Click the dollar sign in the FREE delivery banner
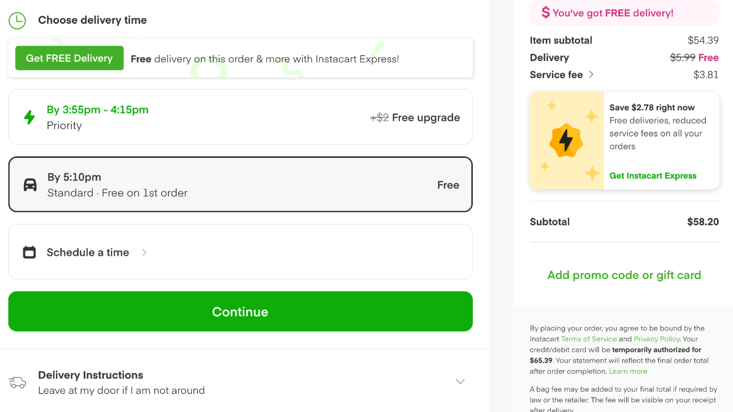 coord(545,12)
